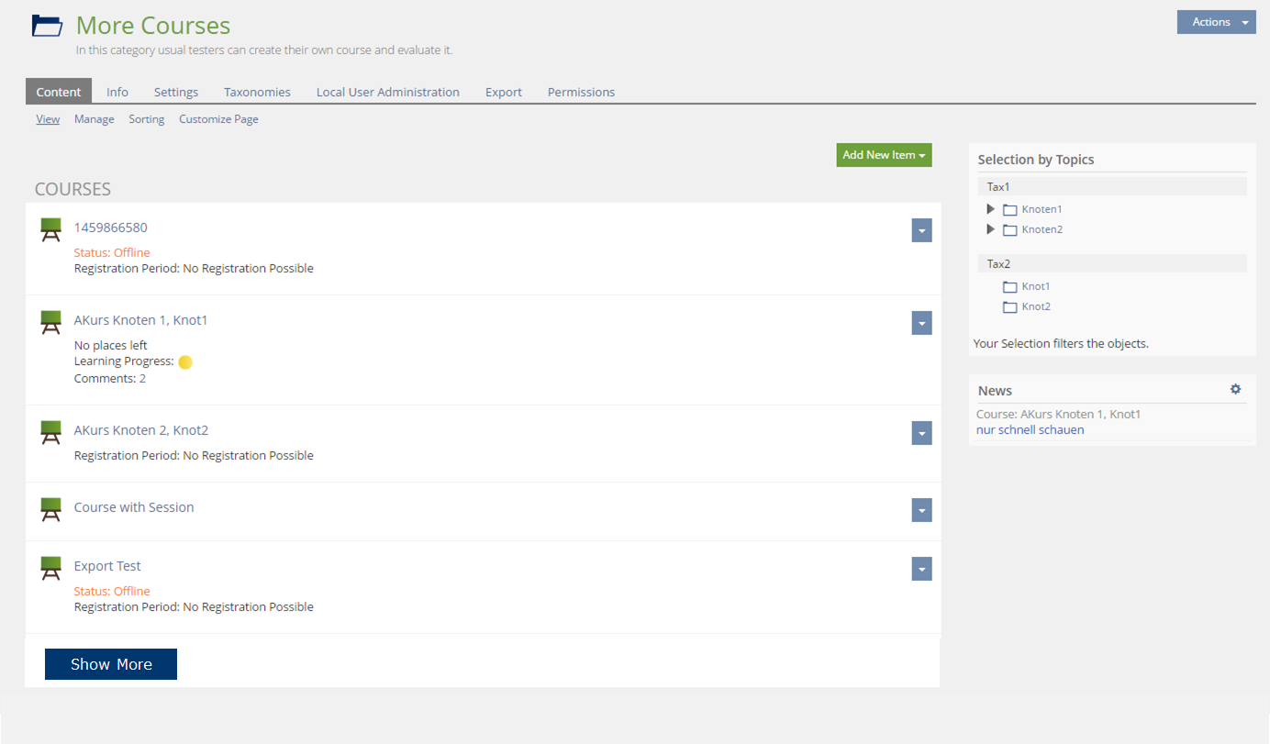1270x744 pixels.
Task: Open the Actions dropdown menu
Action: (1216, 22)
